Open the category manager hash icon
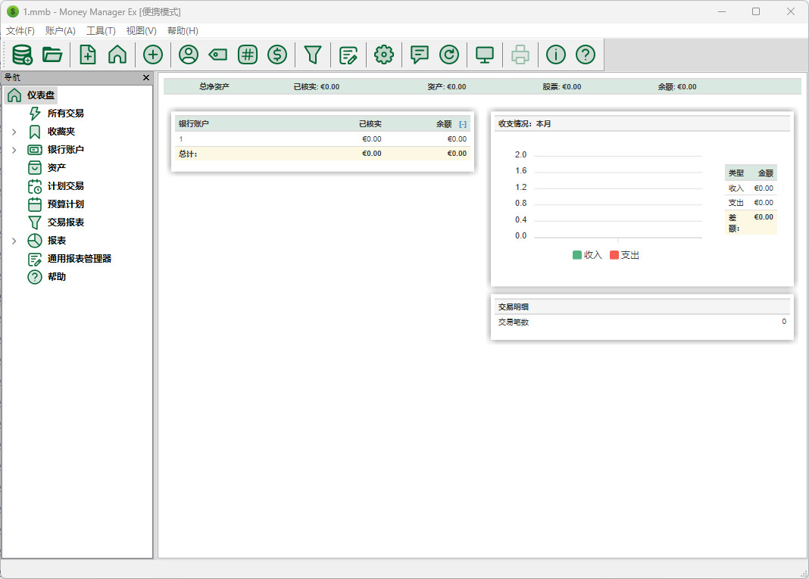809x579 pixels. tap(248, 54)
